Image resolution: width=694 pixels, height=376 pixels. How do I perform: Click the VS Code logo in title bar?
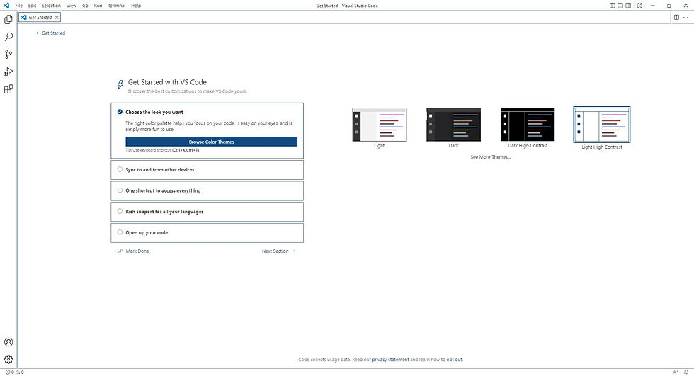click(6, 5)
